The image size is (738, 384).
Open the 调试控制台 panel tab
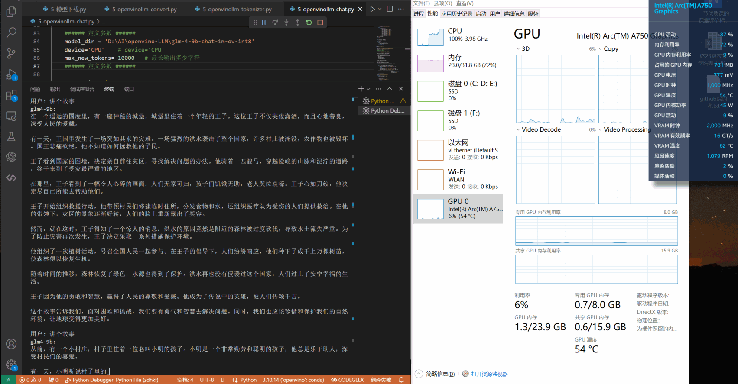pyautogui.click(x=82, y=89)
